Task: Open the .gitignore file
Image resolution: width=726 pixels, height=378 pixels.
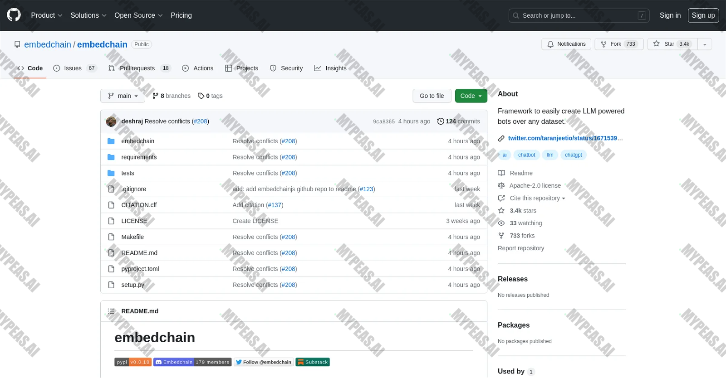Action: point(134,189)
